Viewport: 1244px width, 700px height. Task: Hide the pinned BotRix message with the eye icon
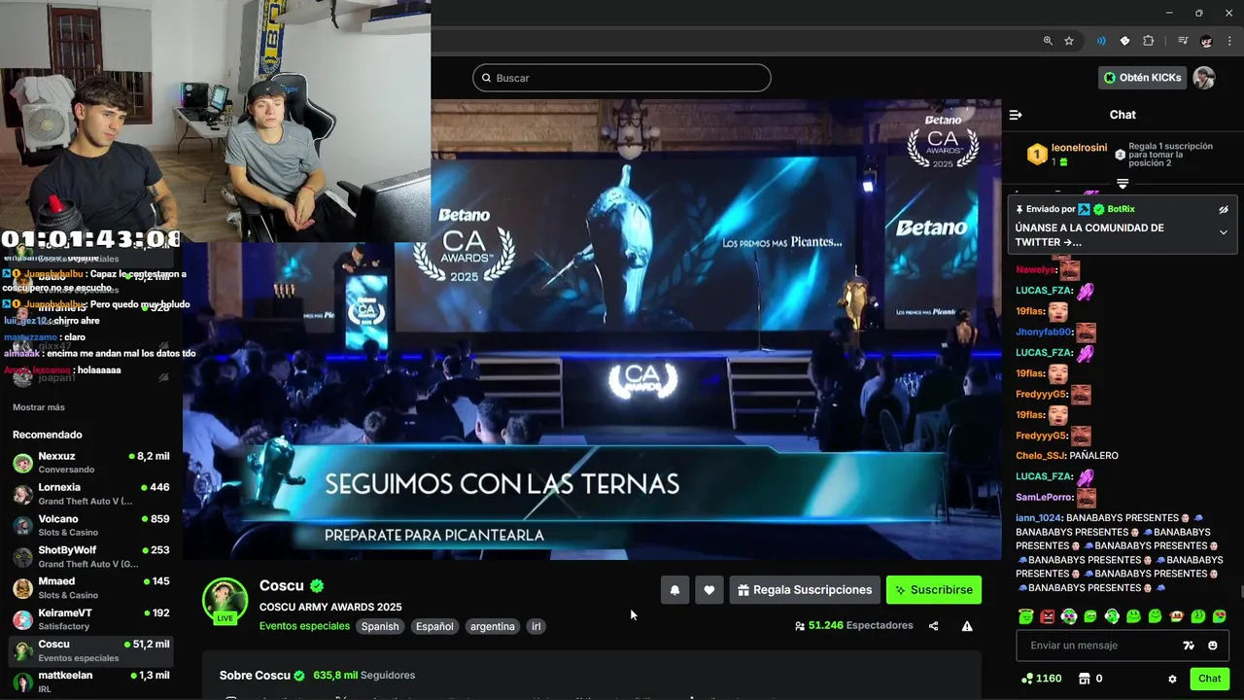[1224, 209]
